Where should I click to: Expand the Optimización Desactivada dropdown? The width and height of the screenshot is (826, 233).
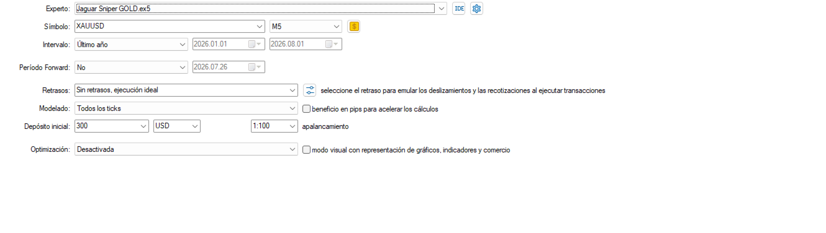point(293,149)
